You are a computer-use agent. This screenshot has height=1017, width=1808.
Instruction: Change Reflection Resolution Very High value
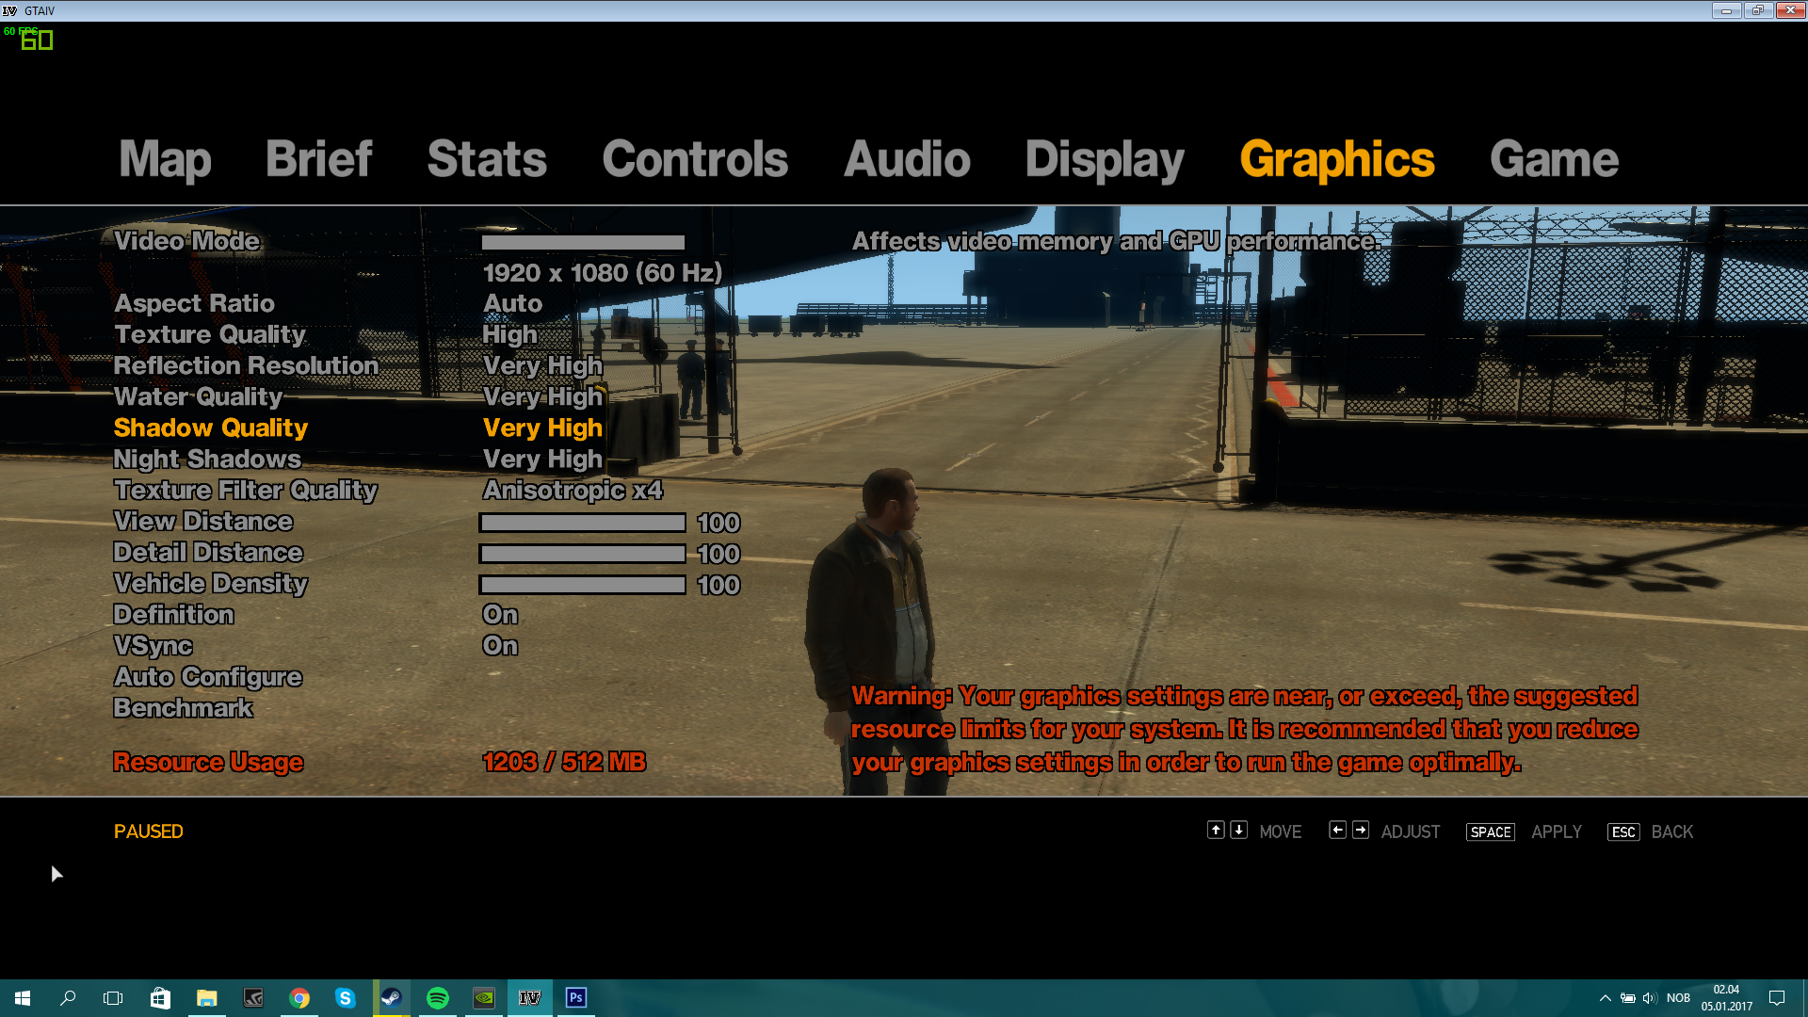pos(542,365)
